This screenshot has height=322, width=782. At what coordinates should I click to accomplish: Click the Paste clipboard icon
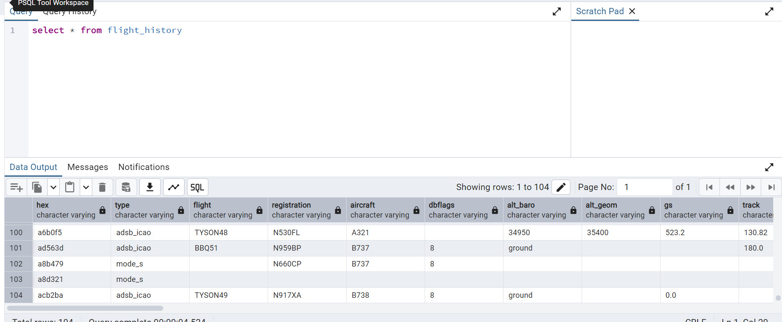point(70,187)
